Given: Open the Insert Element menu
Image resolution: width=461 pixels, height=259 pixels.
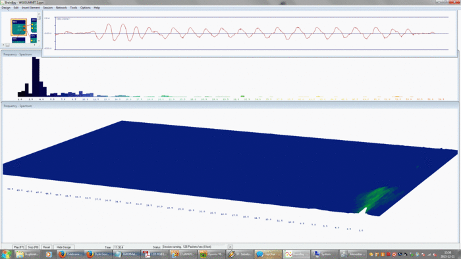Looking at the screenshot, I should click(x=30, y=8).
